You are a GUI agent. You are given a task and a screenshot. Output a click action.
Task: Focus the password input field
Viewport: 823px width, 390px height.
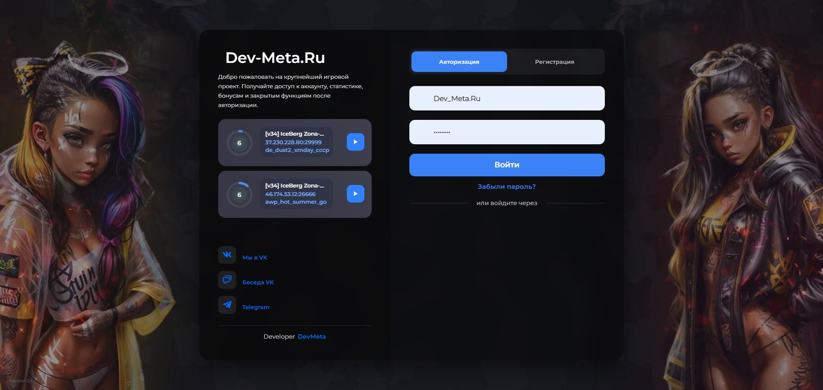click(507, 132)
